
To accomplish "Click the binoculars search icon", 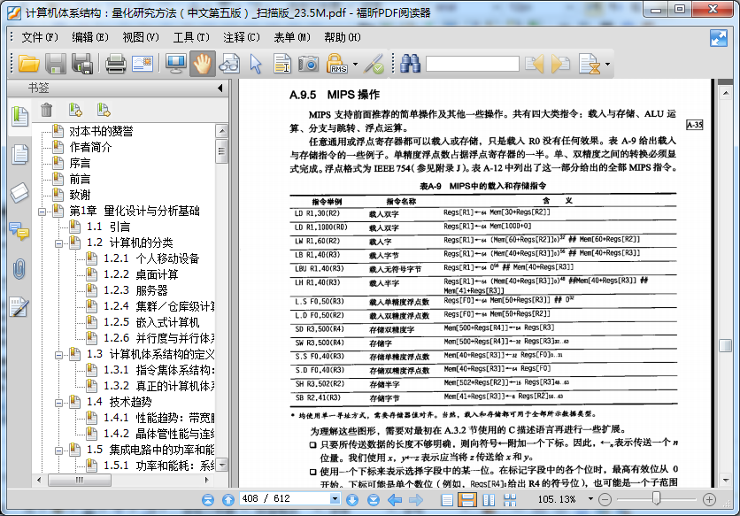I will click(410, 63).
